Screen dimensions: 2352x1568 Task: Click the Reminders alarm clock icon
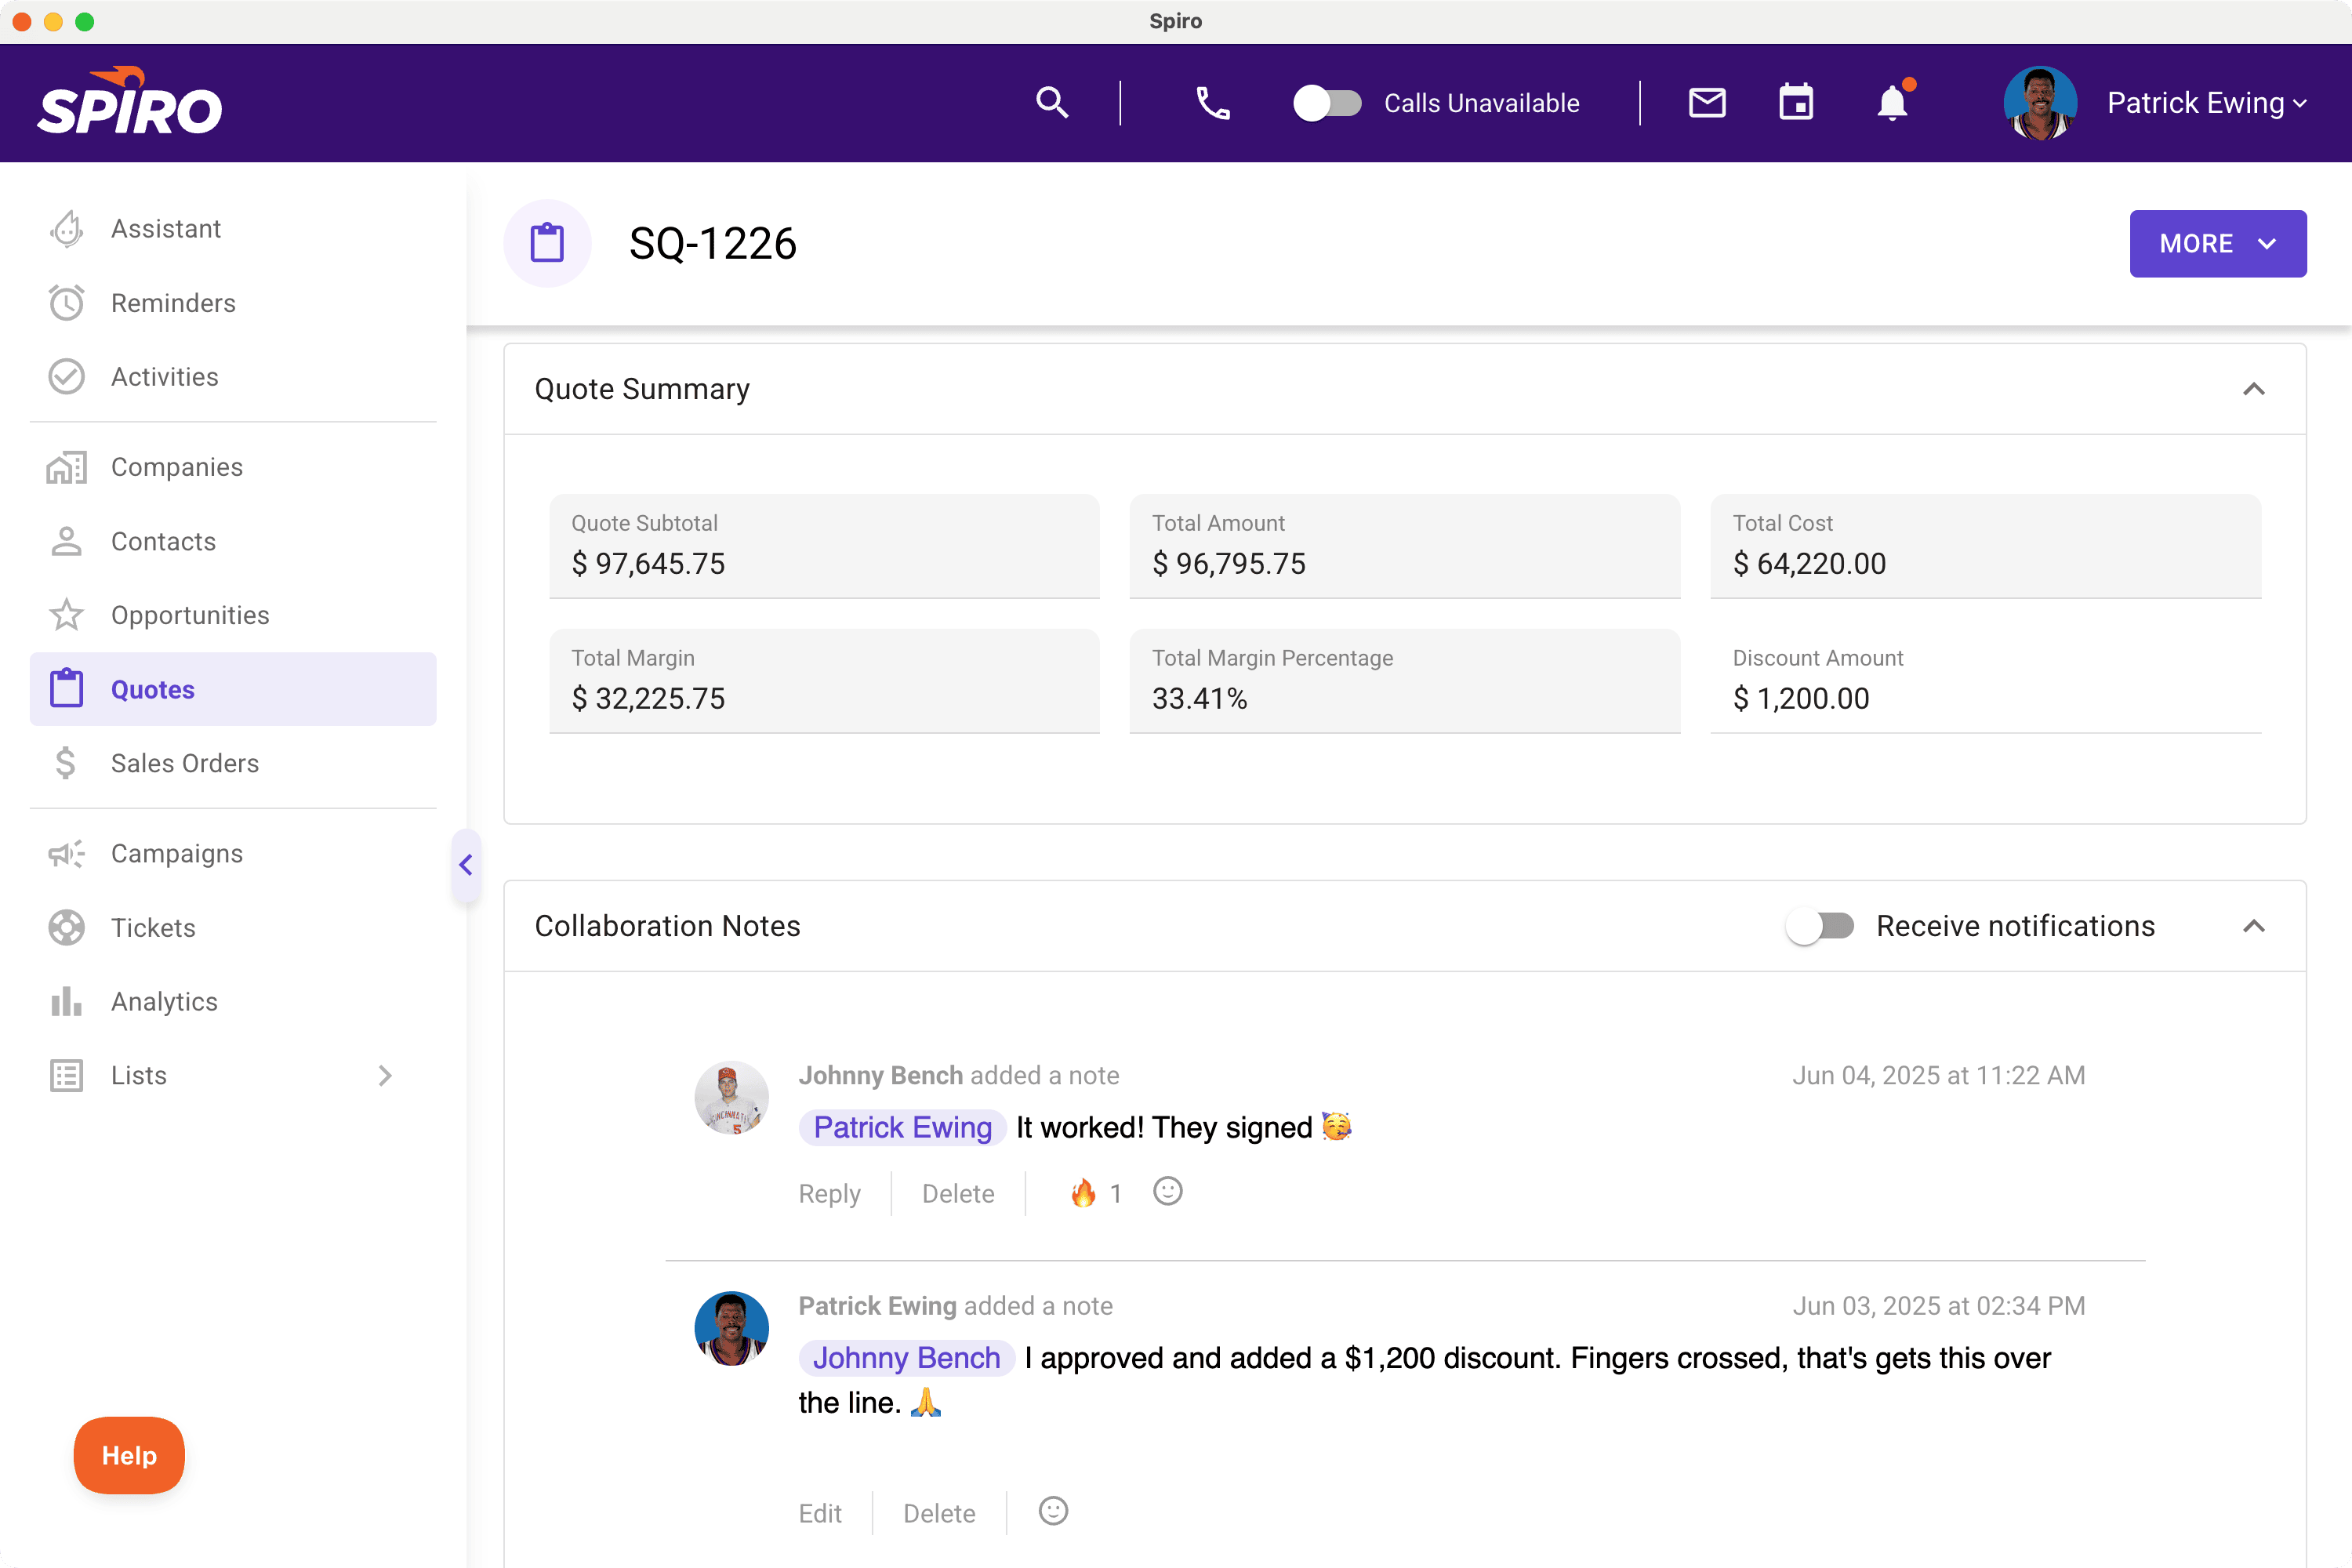pyautogui.click(x=66, y=303)
